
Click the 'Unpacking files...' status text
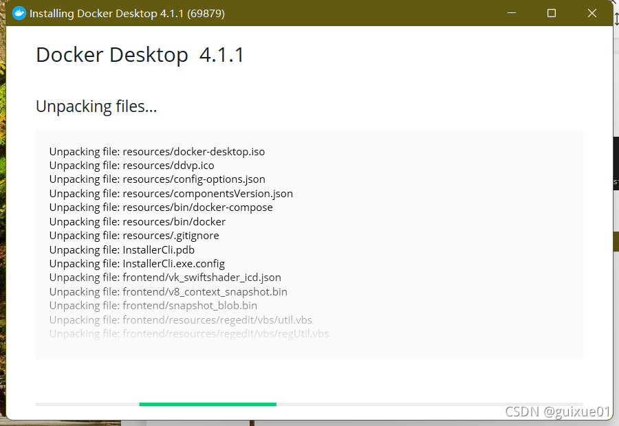tap(96, 106)
